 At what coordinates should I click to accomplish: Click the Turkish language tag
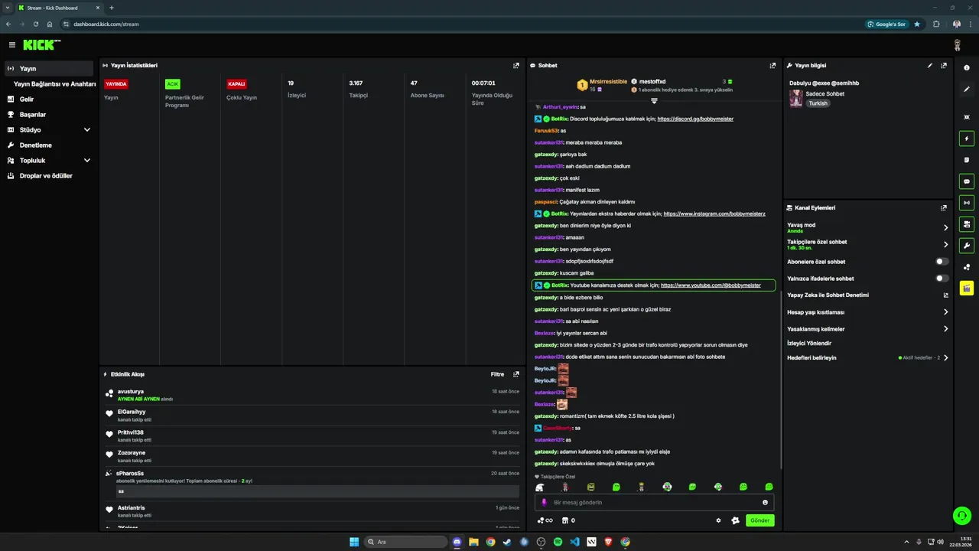tap(818, 103)
